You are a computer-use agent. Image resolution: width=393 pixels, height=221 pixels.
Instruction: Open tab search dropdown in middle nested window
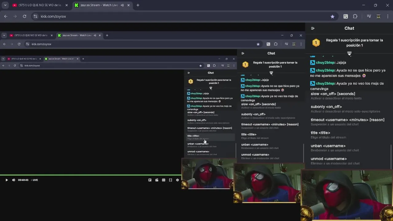(x=4, y=35)
